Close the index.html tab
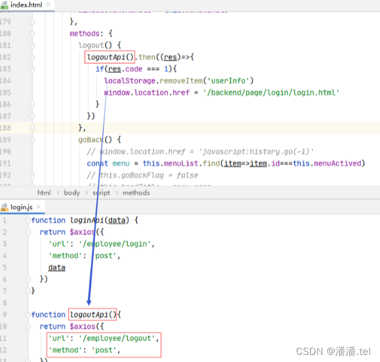The width and height of the screenshot is (380, 362). pos(48,5)
